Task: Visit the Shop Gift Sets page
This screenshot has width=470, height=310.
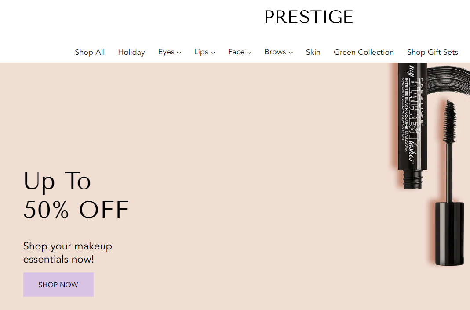Action: (432, 52)
